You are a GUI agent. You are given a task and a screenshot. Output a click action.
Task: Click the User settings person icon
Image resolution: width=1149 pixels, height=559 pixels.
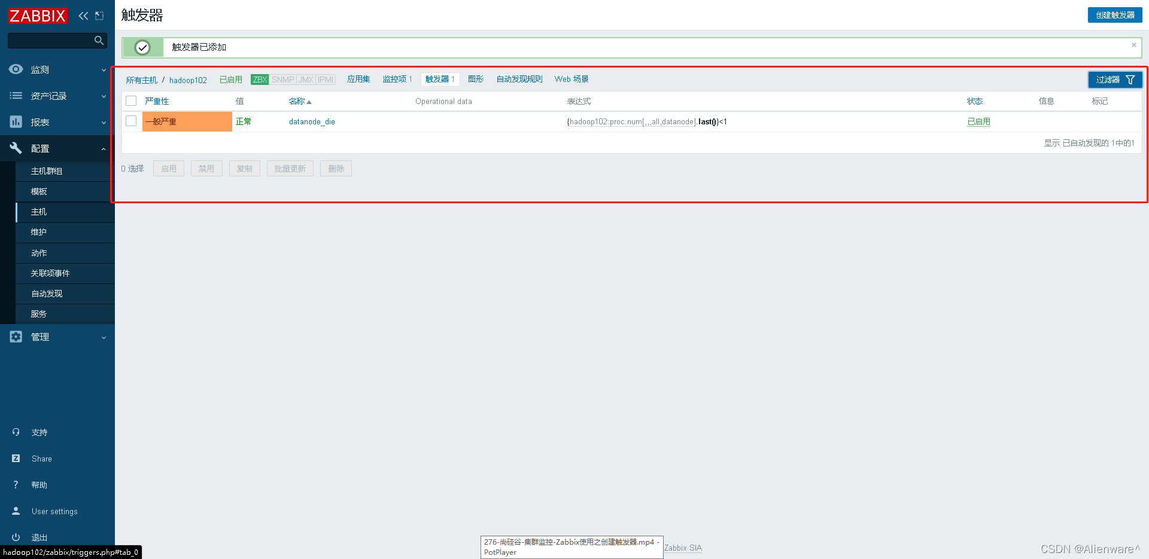tap(16, 511)
